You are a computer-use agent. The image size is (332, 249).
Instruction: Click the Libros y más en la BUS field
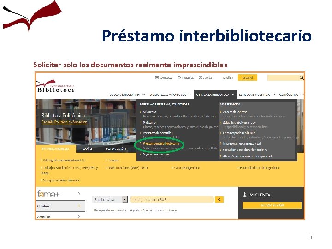pos(172,200)
